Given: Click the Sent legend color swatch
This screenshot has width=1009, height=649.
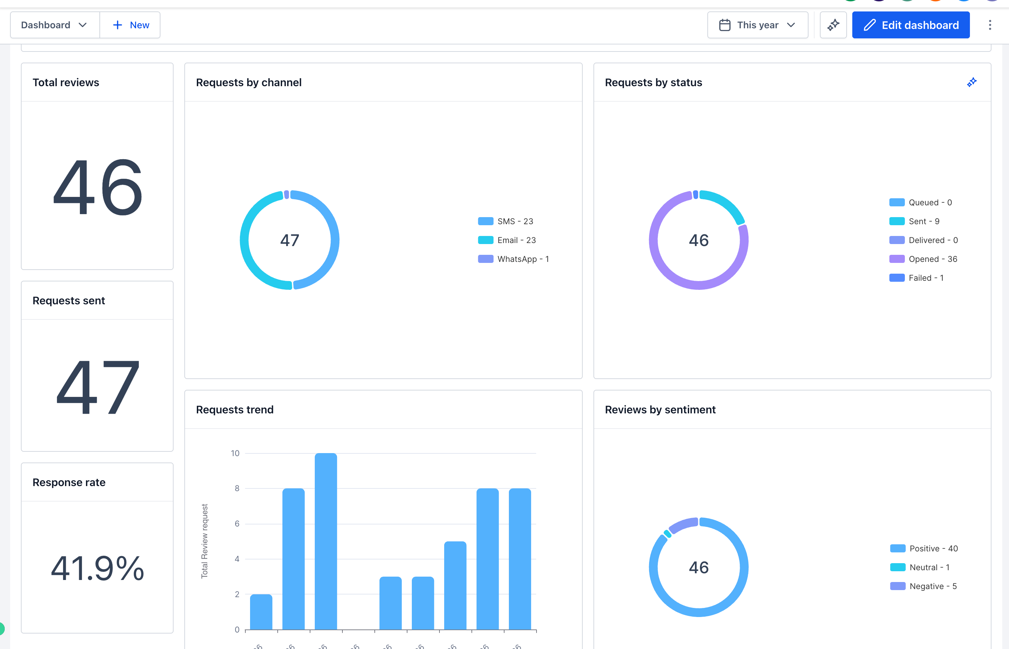Looking at the screenshot, I should 897,221.
